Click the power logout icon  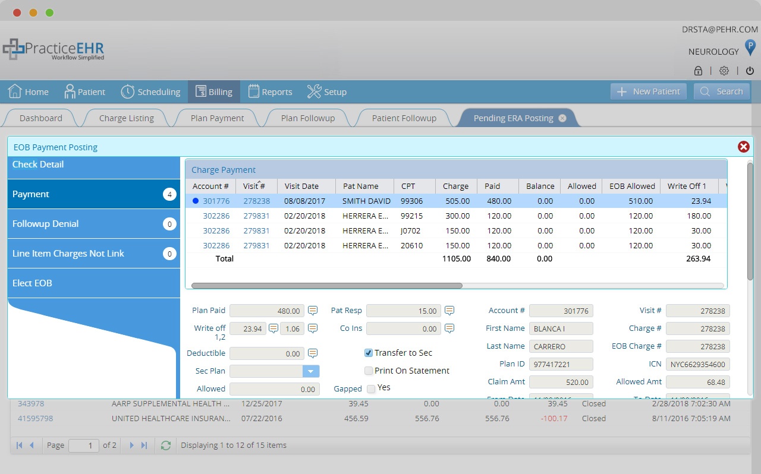click(750, 71)
